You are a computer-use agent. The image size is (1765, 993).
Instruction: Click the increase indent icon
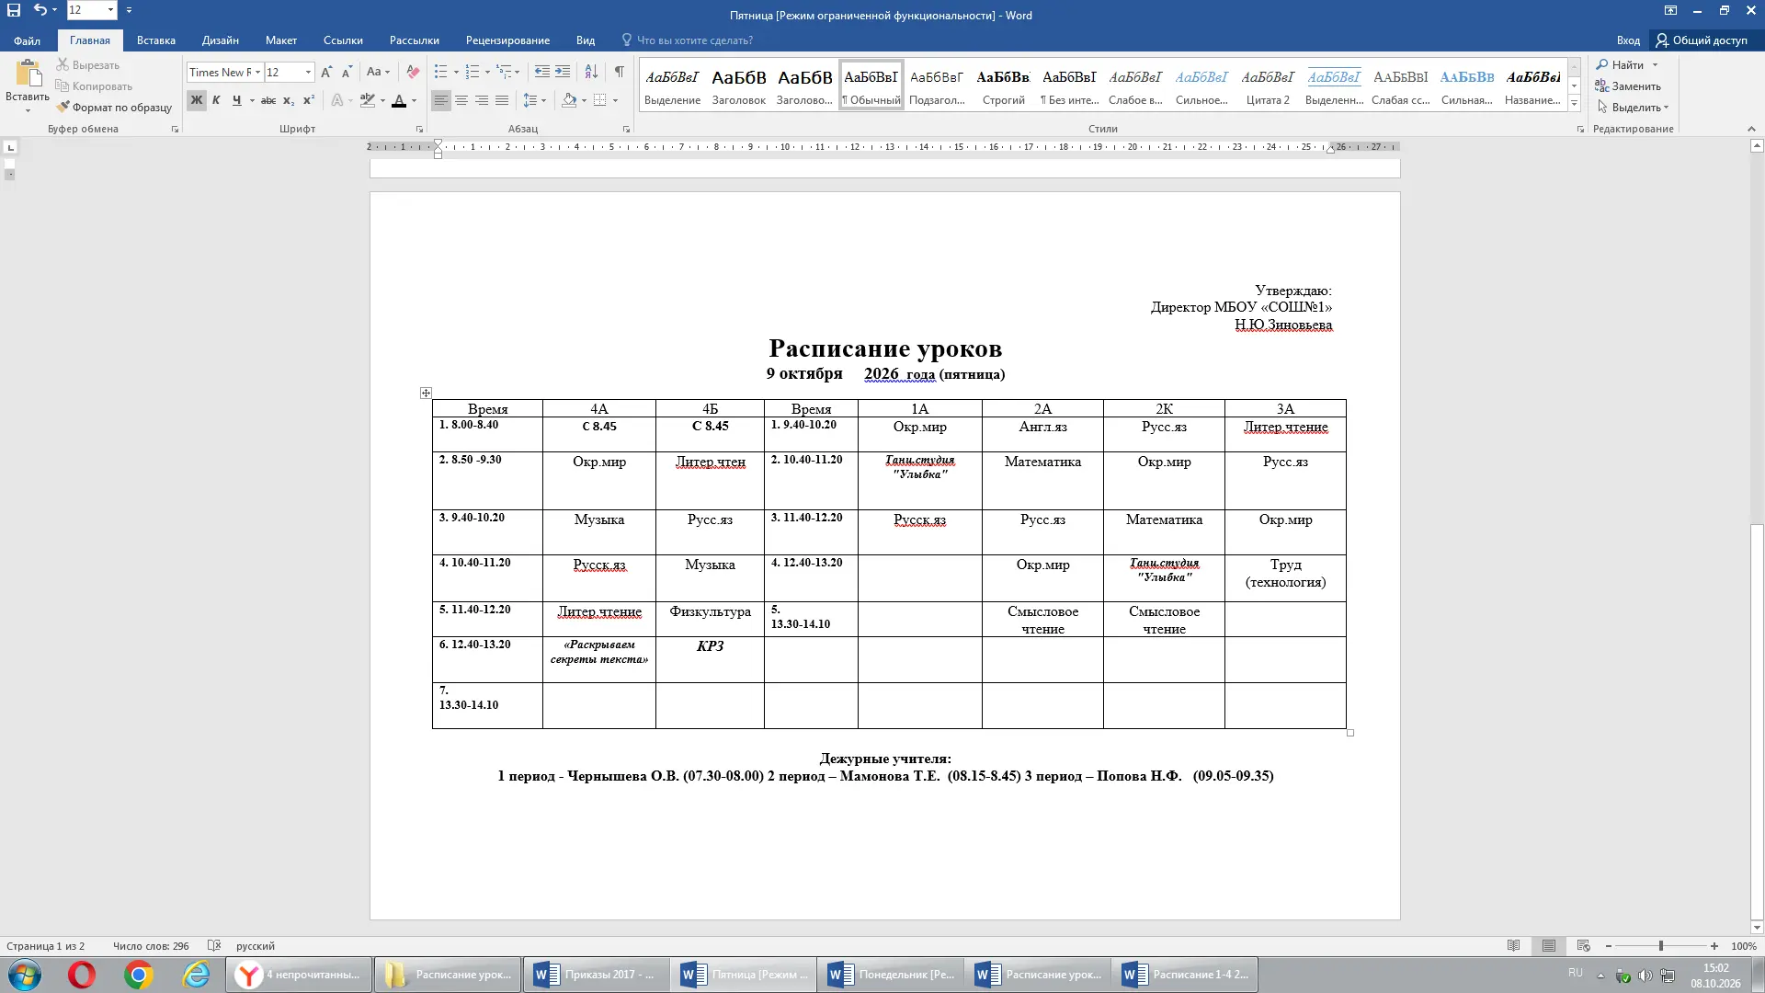563,72
